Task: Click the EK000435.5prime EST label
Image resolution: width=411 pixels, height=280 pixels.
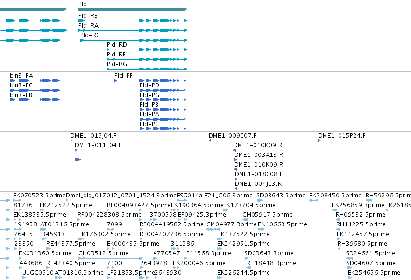Action: click(133, 244)
